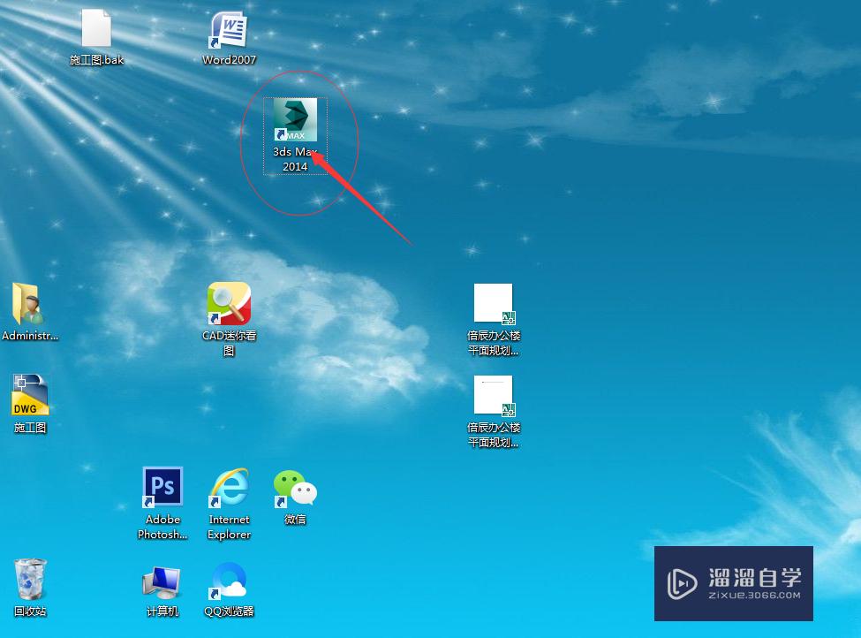Click the "施工图.bak" file name label
This screenshot has width=861, height=638.
click(x=96, y=60)
